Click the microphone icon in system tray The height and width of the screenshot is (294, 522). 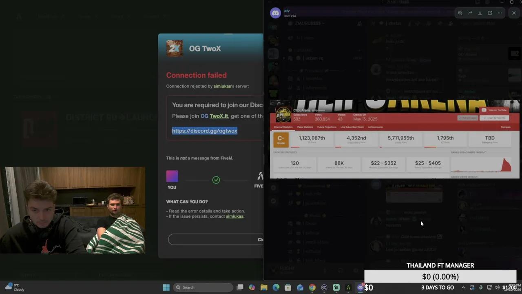pyautogui.click(x=481, y=287)
